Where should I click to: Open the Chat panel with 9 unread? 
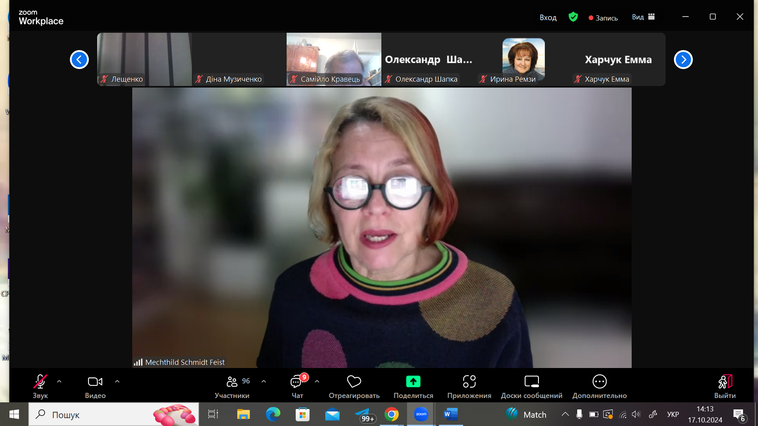tap(296, 382)
